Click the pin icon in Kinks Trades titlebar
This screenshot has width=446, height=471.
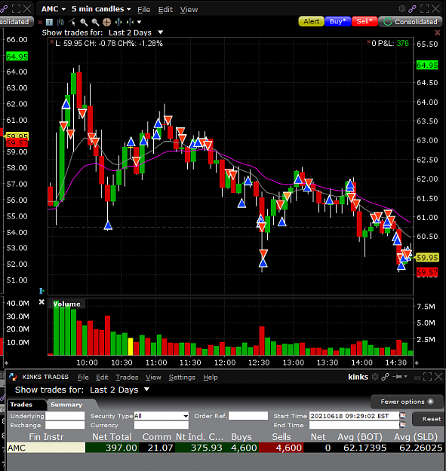[x=398, y=376]
